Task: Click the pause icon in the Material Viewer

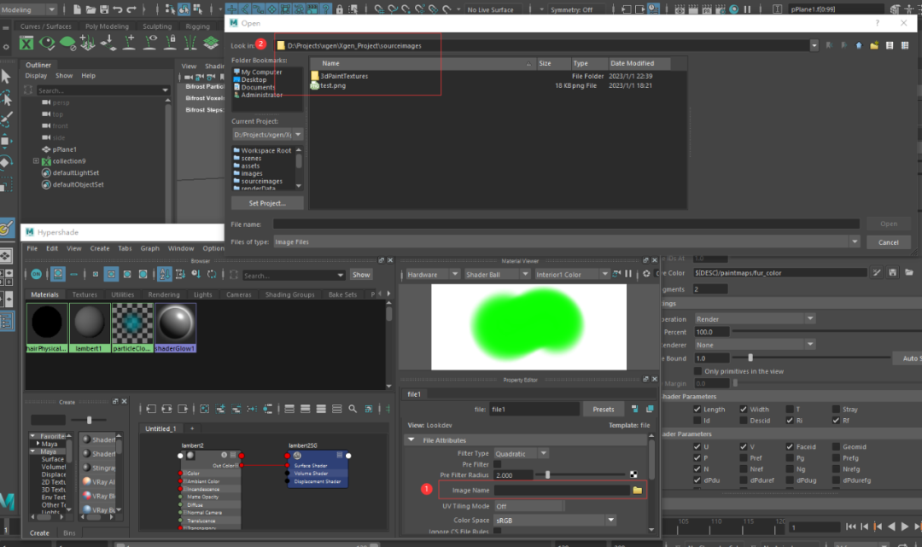Action: (628, 274)
